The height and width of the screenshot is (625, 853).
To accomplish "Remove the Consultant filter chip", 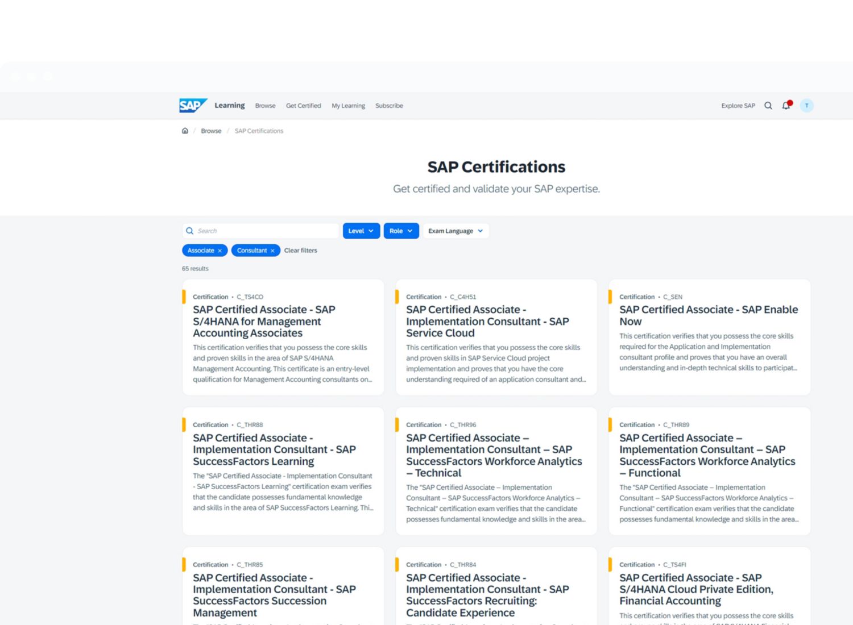I will (272, 251).
